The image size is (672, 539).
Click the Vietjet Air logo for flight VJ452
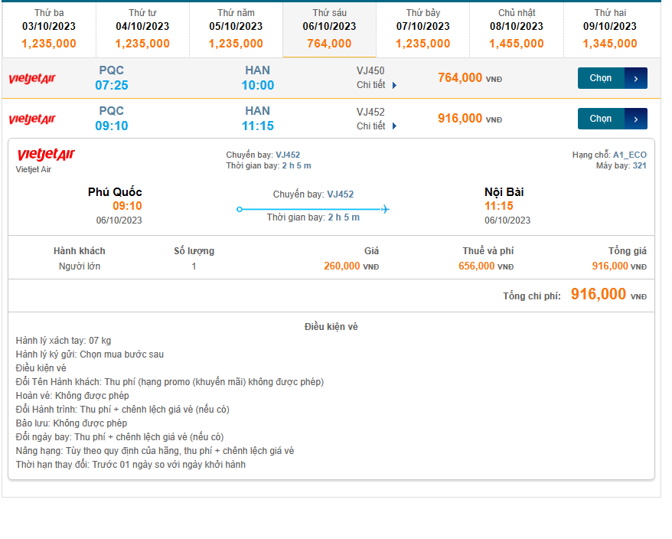32,119
